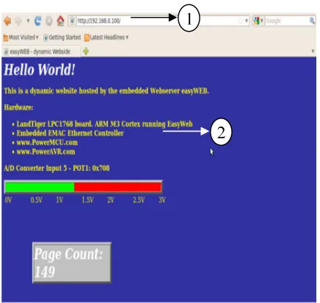Click the www.PowerMCU.com entry

point(47,143)
